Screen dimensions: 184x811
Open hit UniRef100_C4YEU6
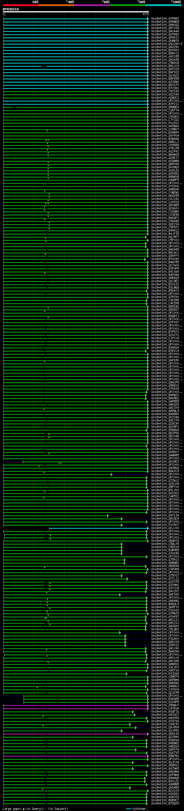(x=165, y=709)
